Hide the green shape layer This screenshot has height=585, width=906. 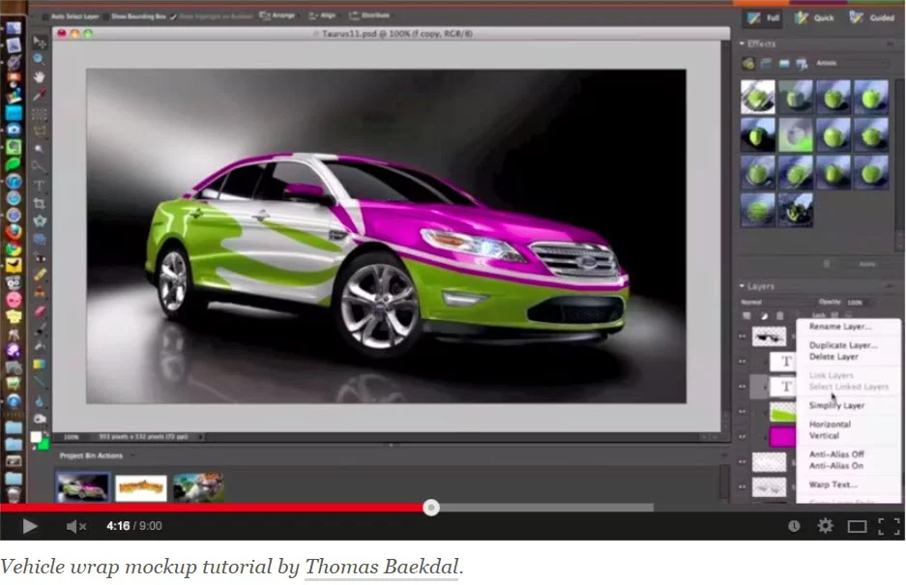743,412
